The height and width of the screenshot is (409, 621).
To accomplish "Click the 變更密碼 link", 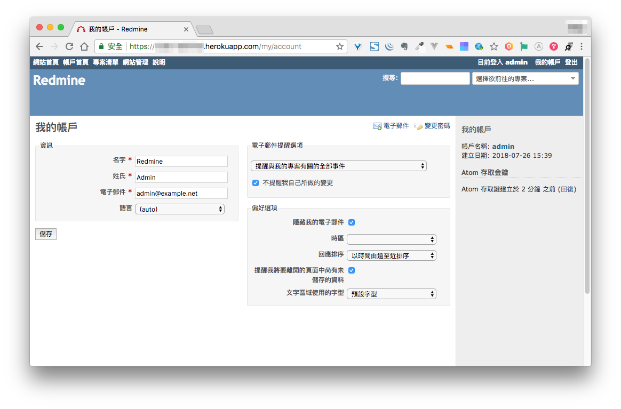I will pos(436,126).
